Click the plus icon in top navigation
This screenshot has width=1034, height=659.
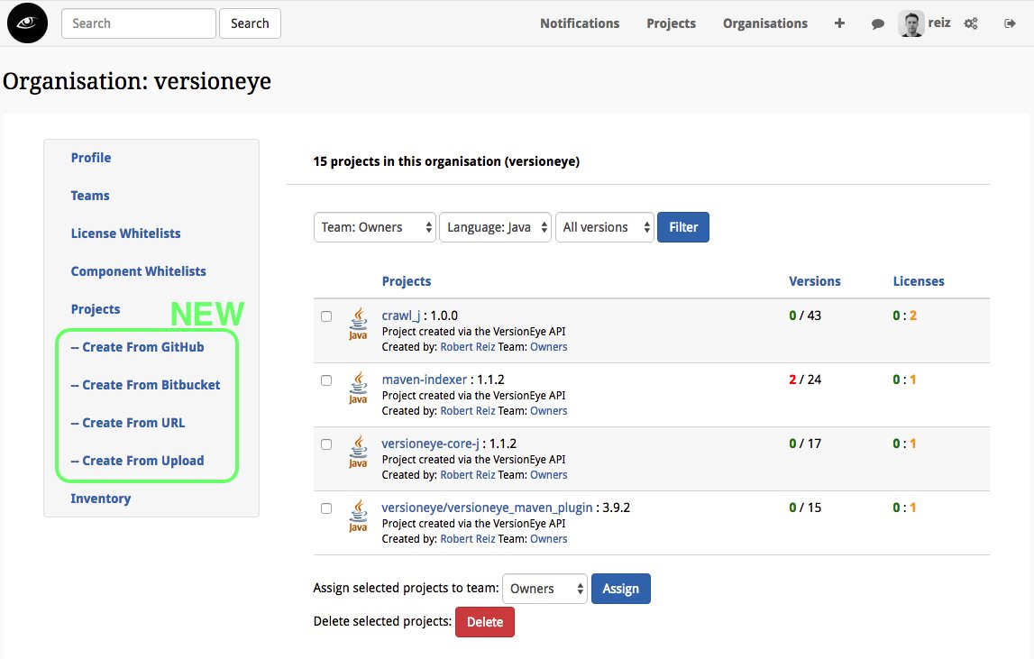pos(839,23)
